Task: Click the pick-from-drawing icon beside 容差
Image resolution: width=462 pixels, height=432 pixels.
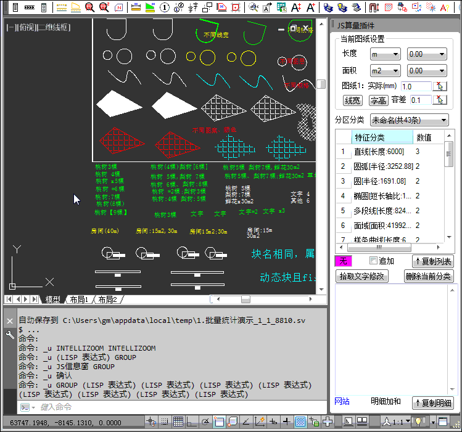Action: point(440,100)
